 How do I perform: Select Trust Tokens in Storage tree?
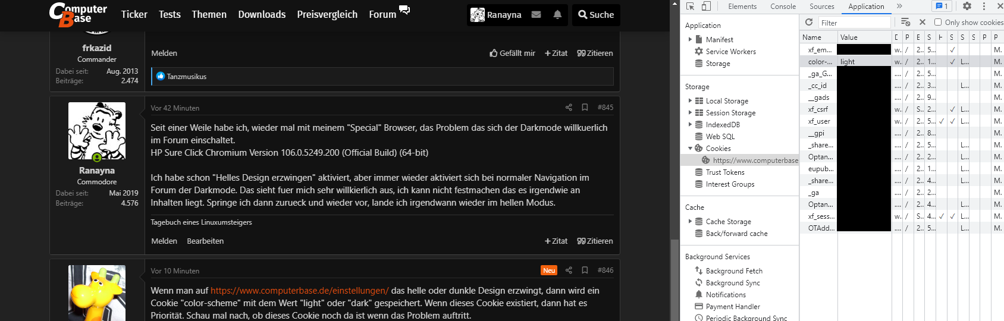(x=724, y=172)
